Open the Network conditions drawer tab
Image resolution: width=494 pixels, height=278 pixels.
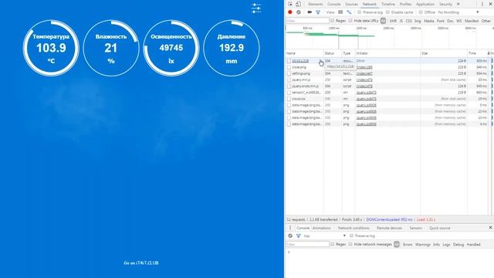point(354,228)
